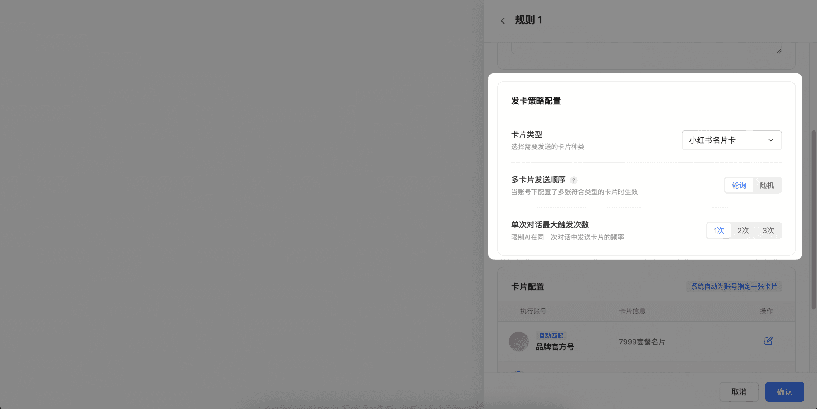This screenshot has width=817, height=409.
Task: Click the edit icon for 品牌官方号 row
Action: pyautogui.click(x=768, y=341)
